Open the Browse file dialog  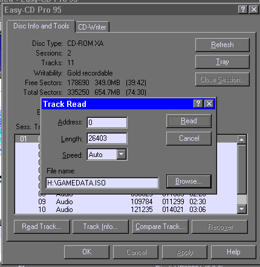coord(189,181)
